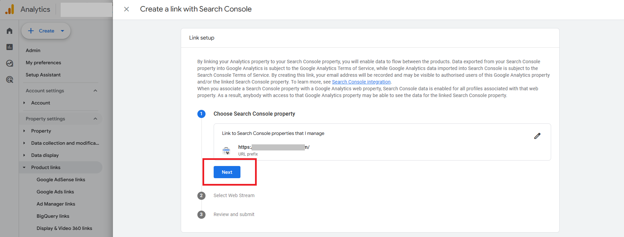Open the Reports bar chart icon
Screen dimensions: 624x237
tap(9, 47)
